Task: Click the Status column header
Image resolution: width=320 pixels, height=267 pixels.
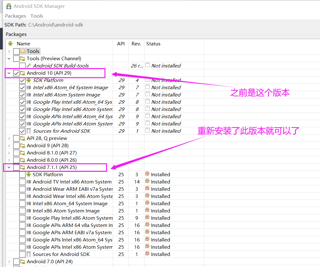Action: click(153, 44)
